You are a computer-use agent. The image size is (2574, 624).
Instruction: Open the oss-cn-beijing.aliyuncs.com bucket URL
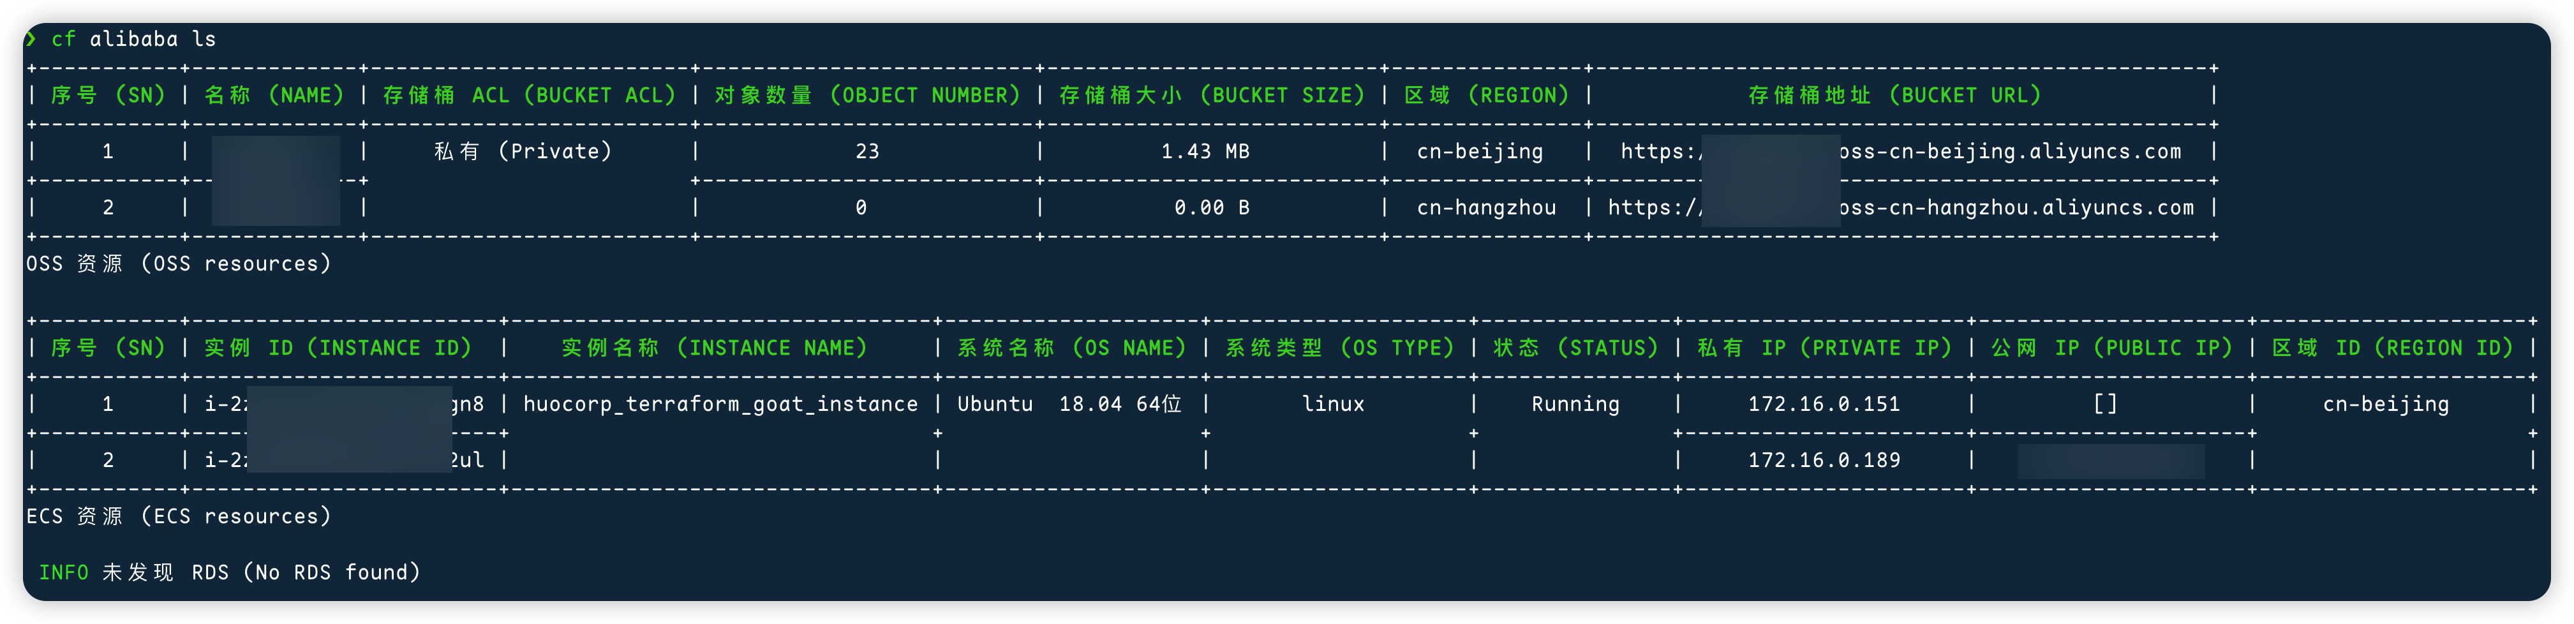point(2009,152)
